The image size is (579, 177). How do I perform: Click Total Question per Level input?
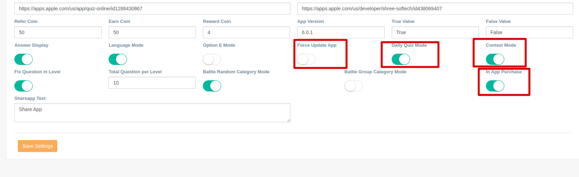(x=152, y=83)
